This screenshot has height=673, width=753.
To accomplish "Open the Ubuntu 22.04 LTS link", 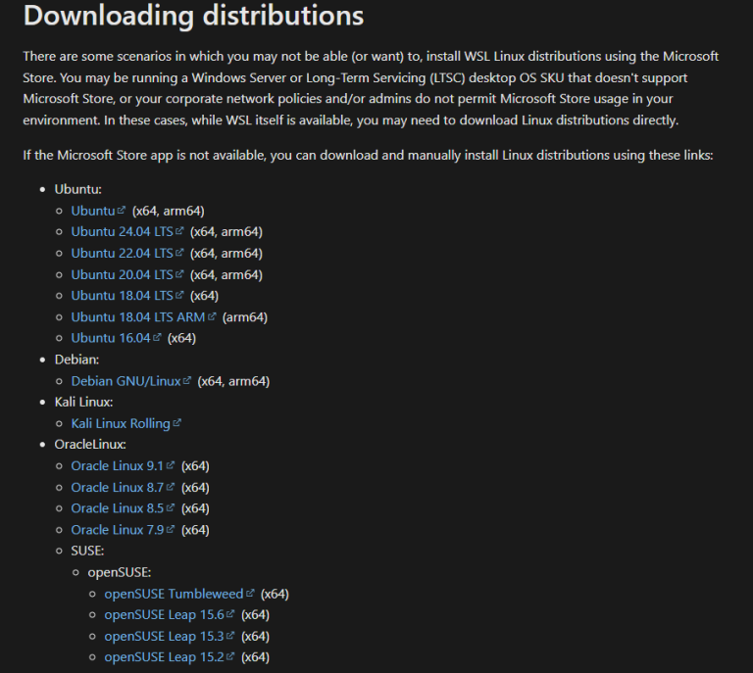I will 127,254.
